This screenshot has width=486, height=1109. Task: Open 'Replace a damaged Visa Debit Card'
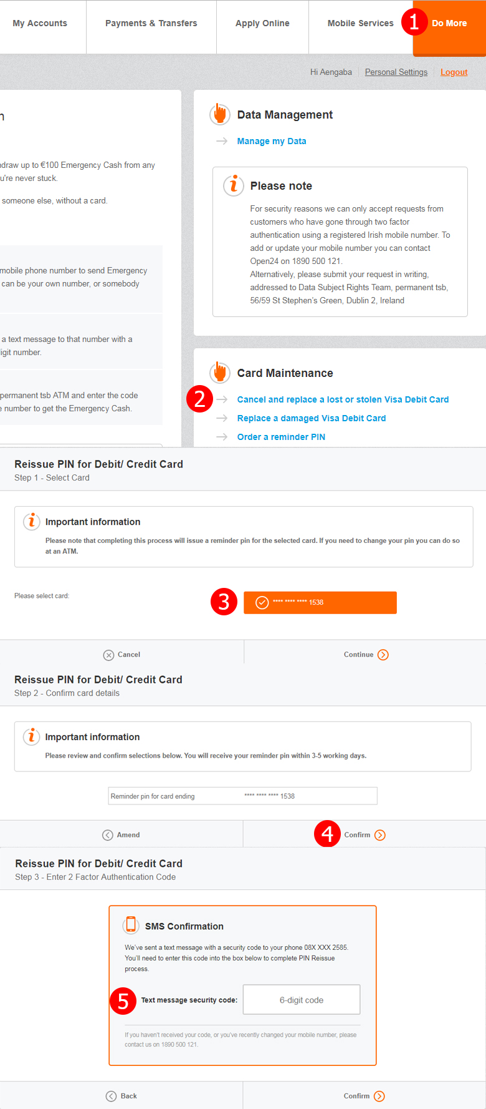pos(312,418)
